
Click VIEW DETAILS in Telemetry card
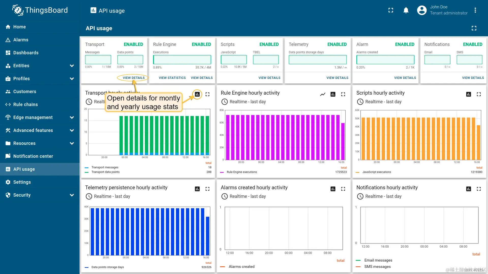point(337,78)
